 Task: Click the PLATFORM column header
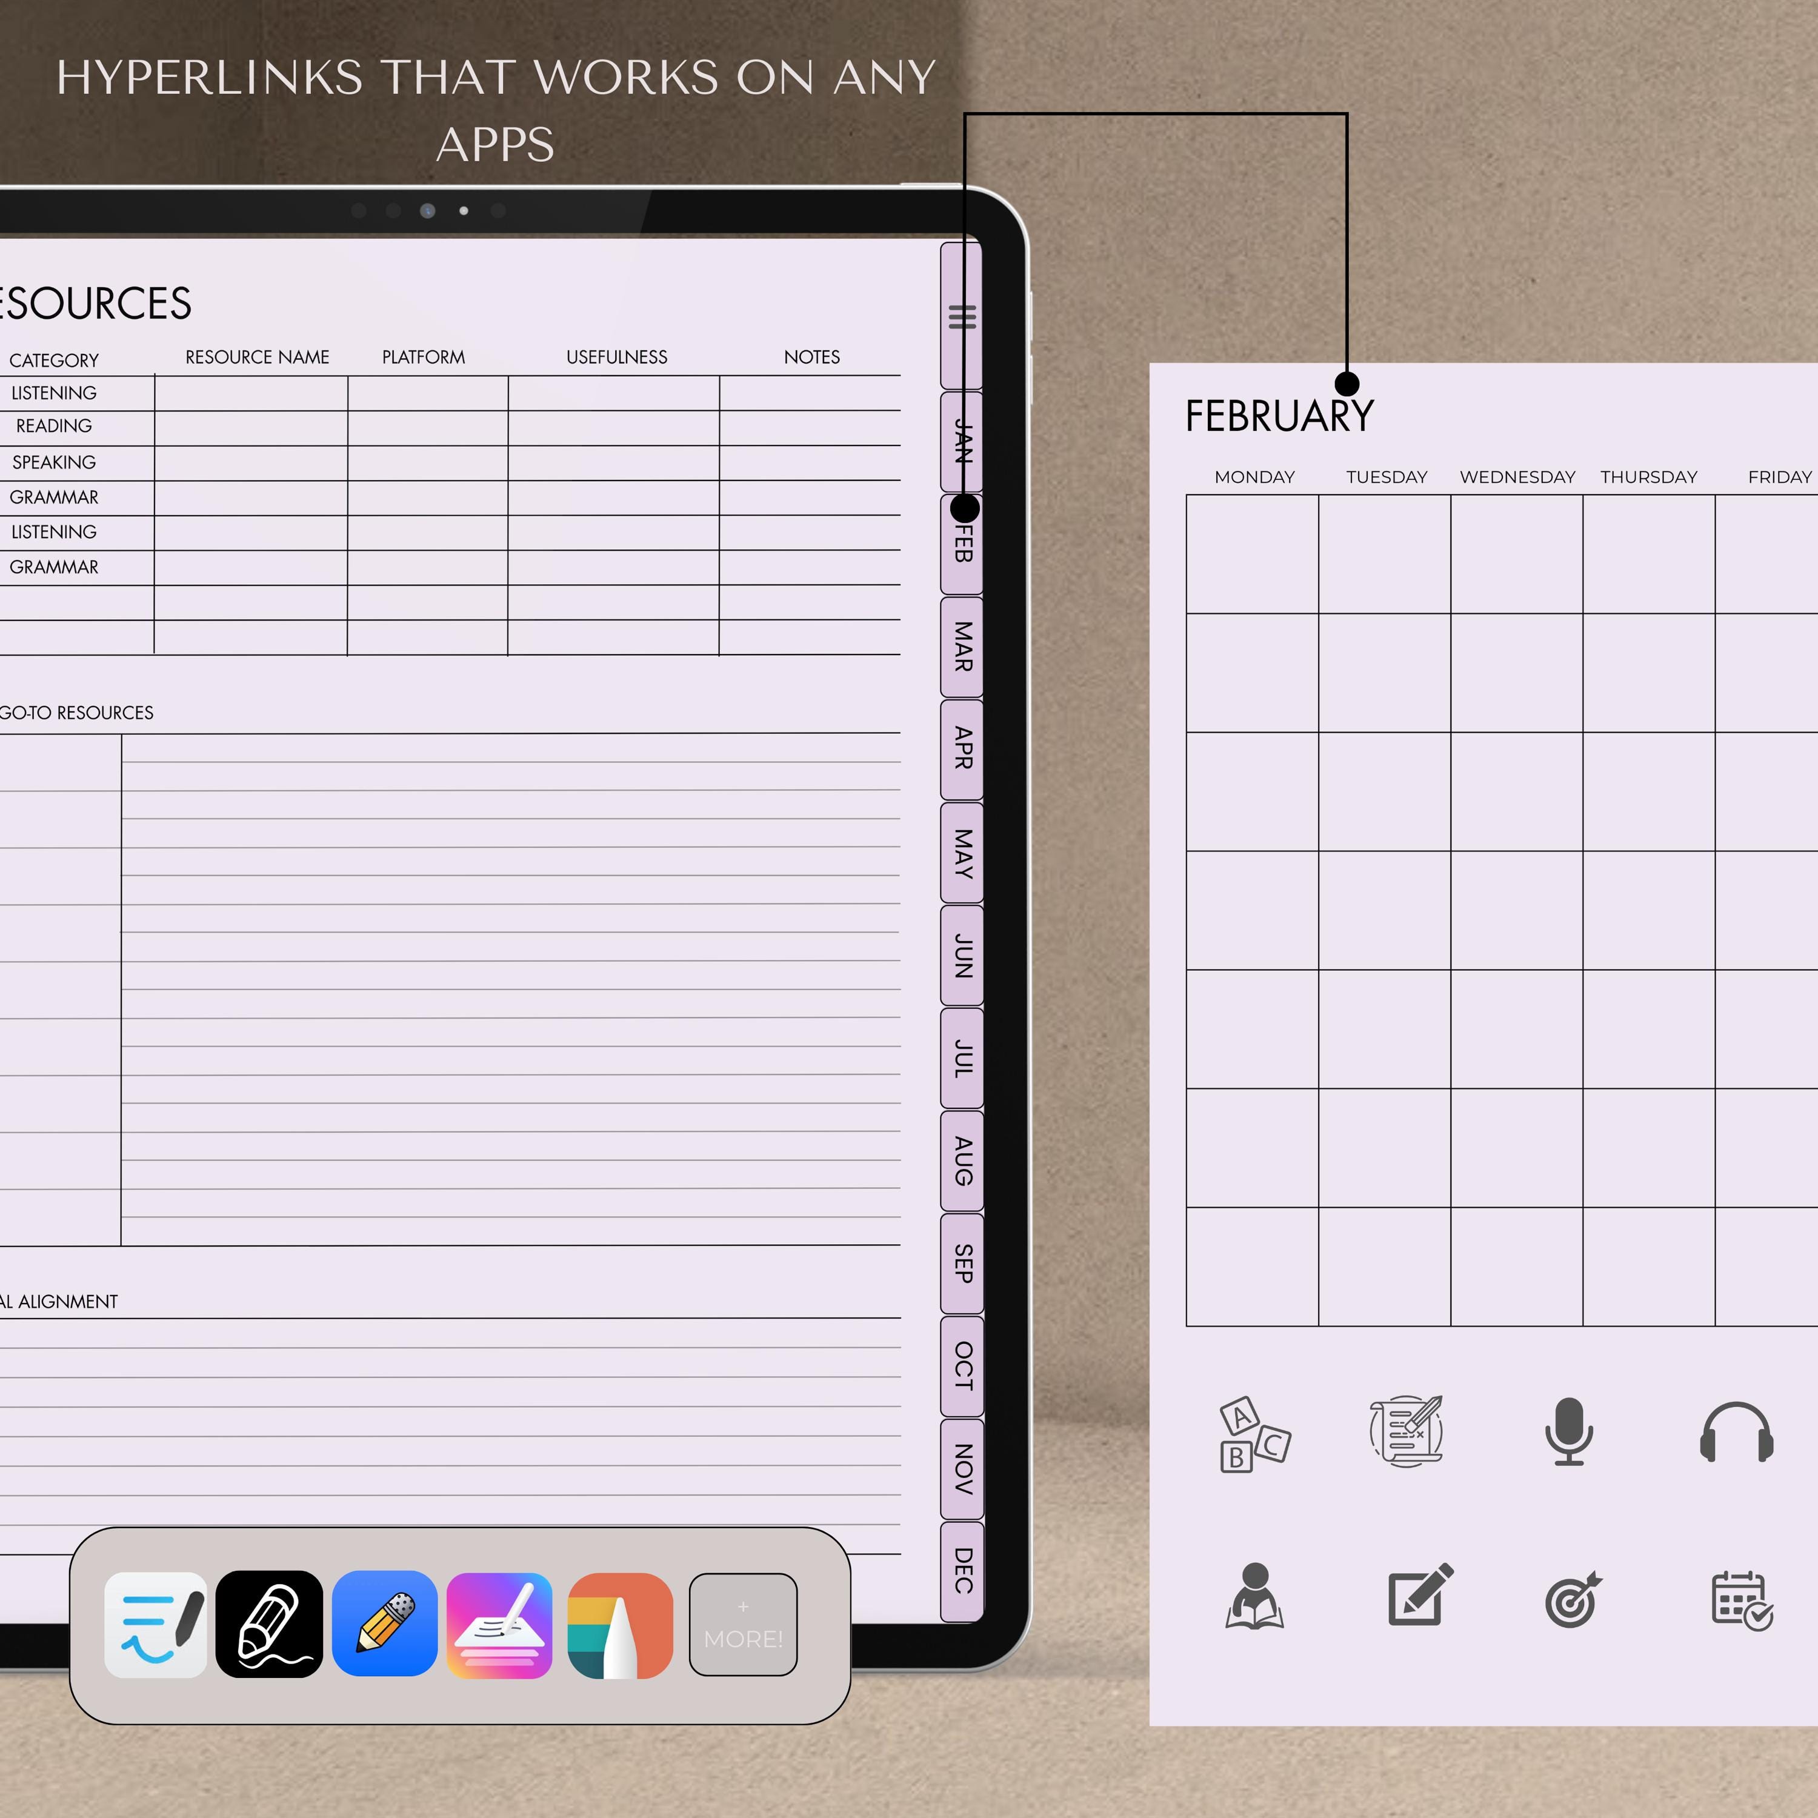point(424,358)
